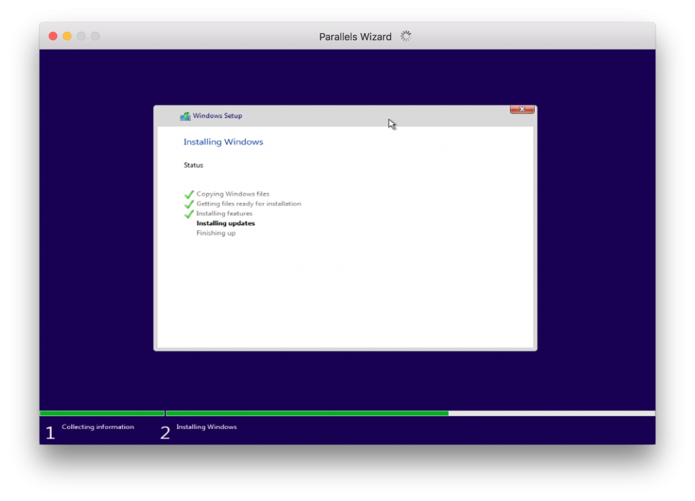Click the purple Parallels window control dot
Image resolution: width=695 pixels, height=501 pixels.
[x=96, y=36]
